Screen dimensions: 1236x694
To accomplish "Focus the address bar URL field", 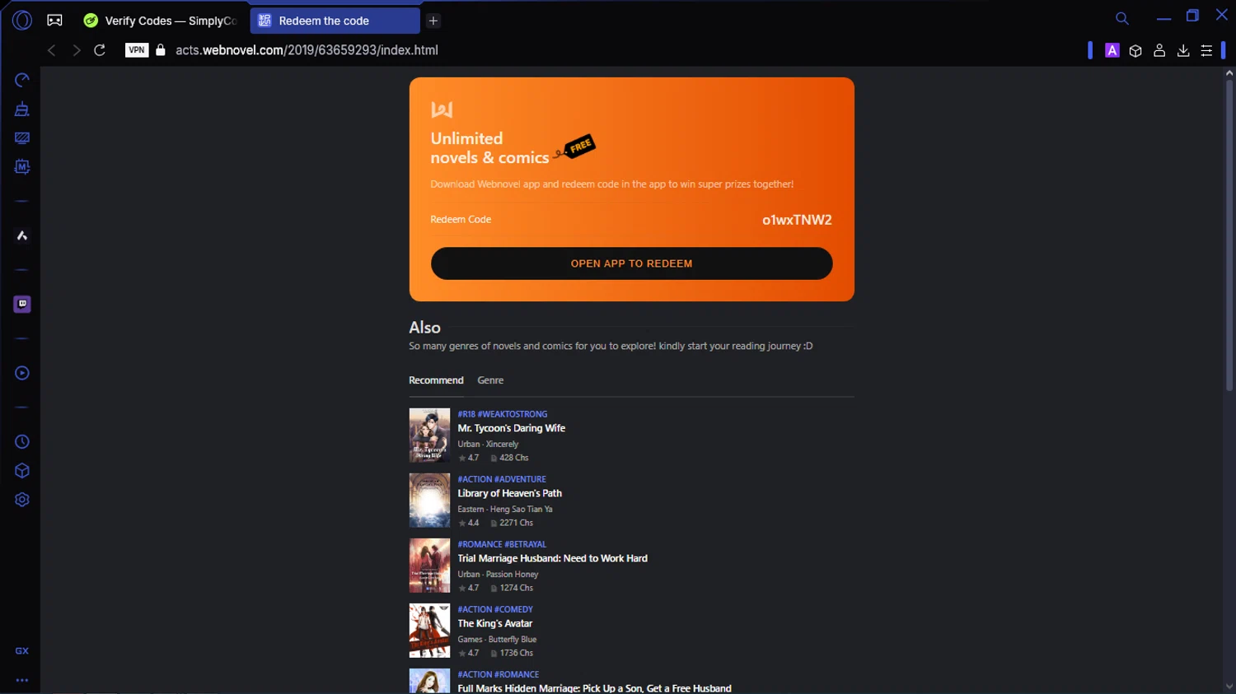I will (307, 50).
